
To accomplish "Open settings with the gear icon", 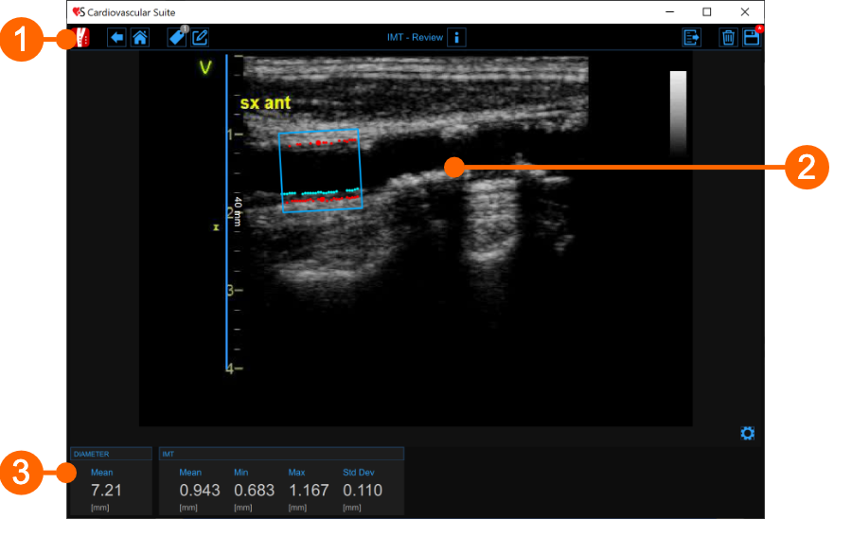I will 748,434.
